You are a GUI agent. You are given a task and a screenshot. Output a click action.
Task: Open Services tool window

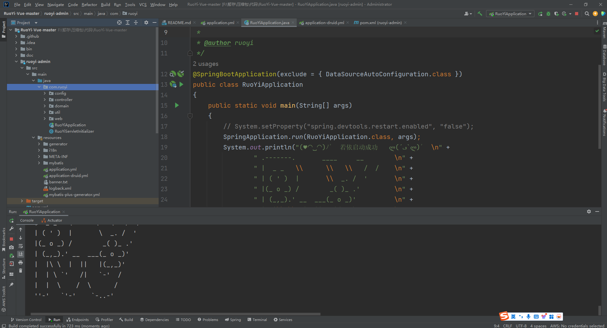pos(283,320)
